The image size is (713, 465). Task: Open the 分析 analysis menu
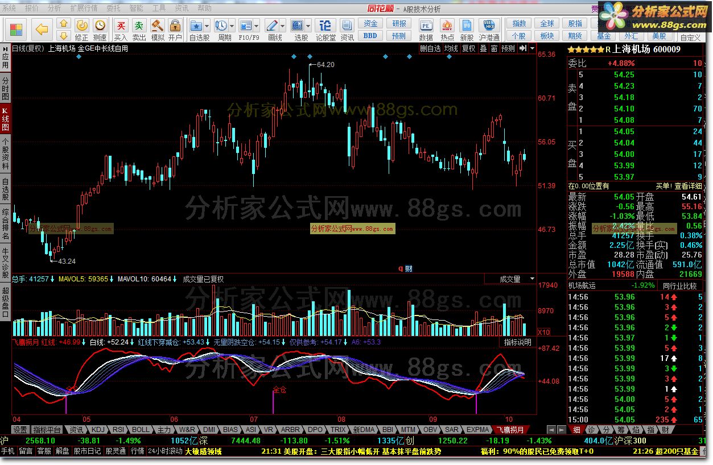(x=54, y=9)
